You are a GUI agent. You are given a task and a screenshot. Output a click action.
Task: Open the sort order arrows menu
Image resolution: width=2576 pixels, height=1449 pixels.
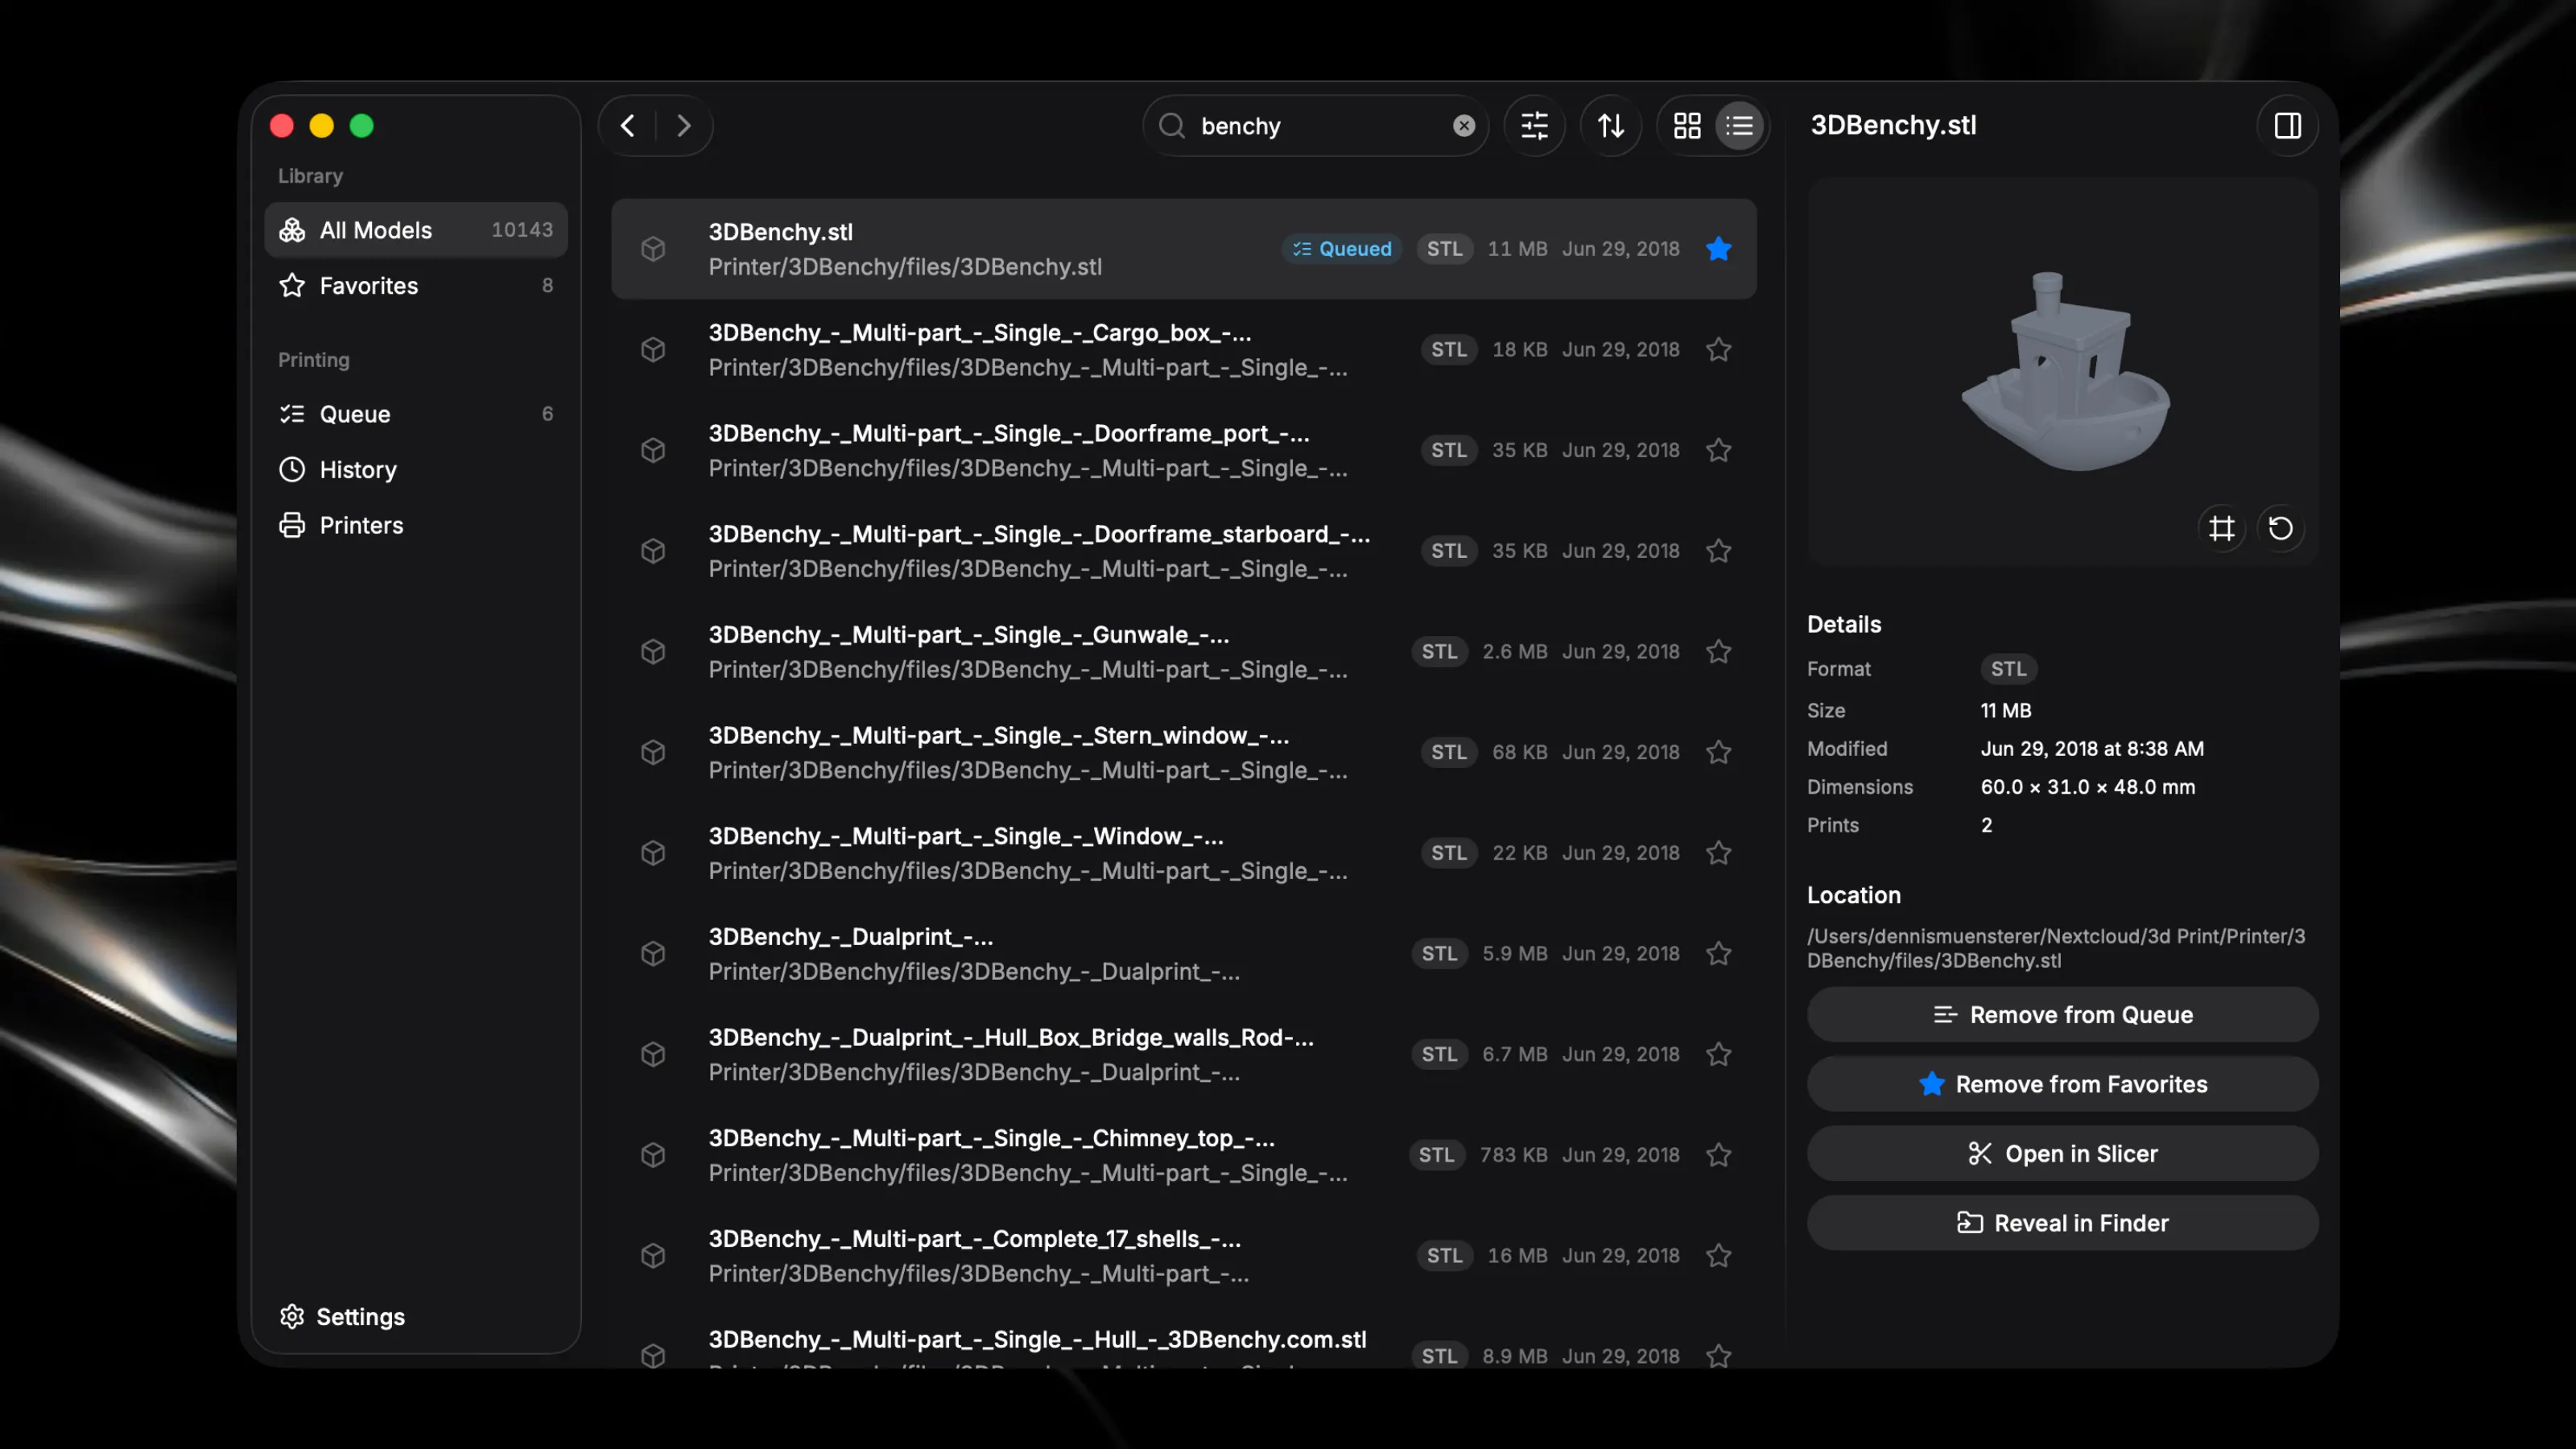pos(1611,126)
